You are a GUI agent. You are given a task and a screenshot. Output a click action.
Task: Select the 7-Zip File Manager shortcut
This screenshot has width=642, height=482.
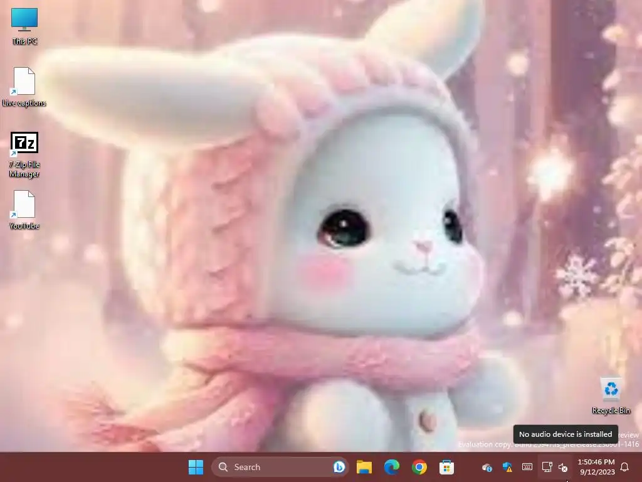pyautogui.click(x=24, y=155)
